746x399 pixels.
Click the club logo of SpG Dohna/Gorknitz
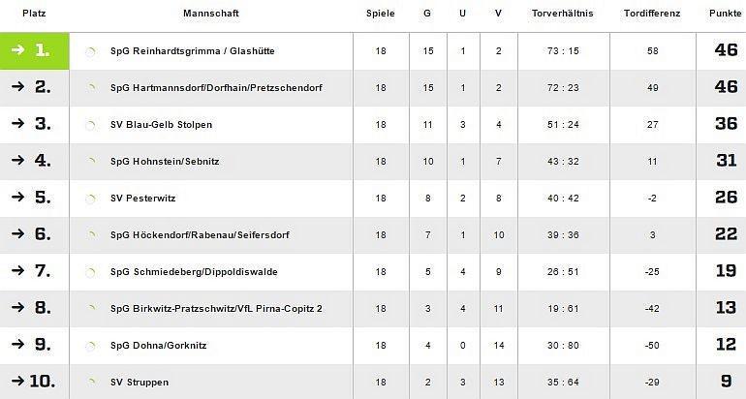point(91,346)
